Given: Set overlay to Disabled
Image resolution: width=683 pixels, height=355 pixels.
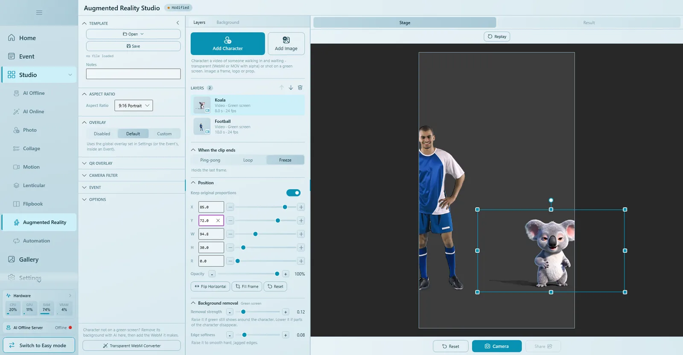Looking at the screenshot, I should click(102, 134).
